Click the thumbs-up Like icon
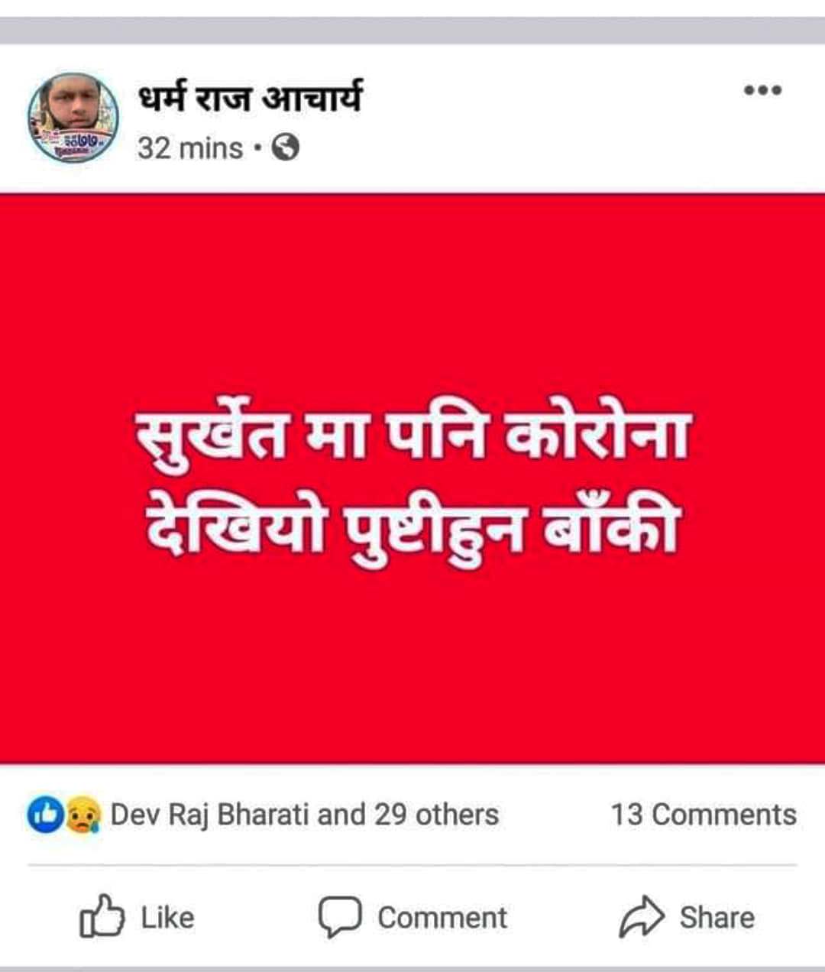 101,916
